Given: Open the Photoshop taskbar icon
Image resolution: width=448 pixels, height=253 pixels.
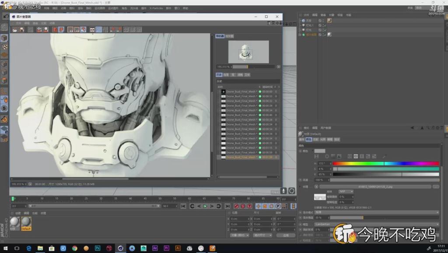Looking at the screenshot, I should pos(98,248).
